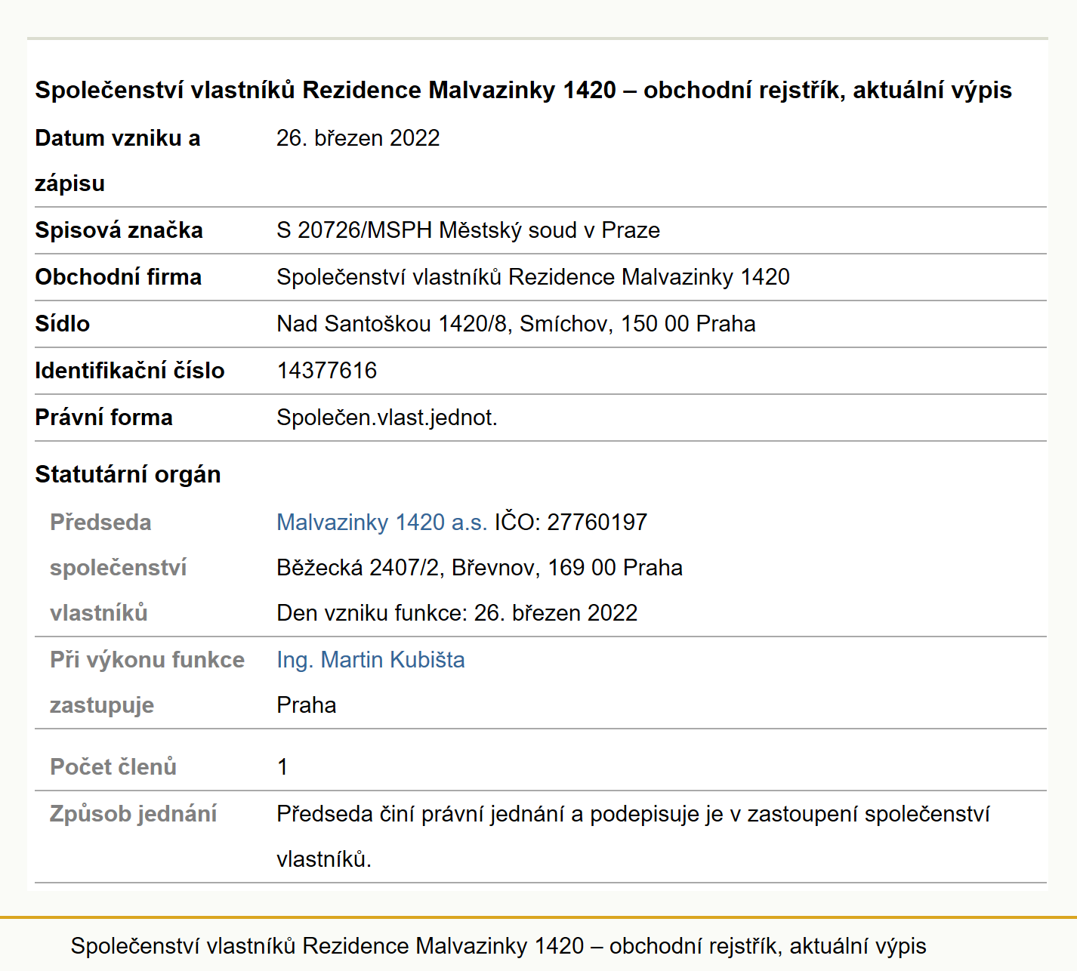The height and width of the screenshot is (971, 1077).
Task: Click the value S 20726/MSPH Městský soud v Praze
Action: coord(468,230)
